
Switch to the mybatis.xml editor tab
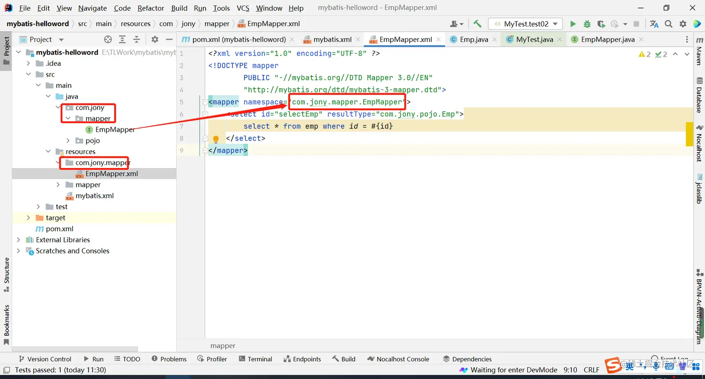[332, 40]
